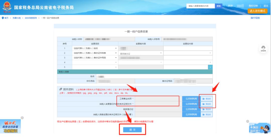Click the row 5 变更后内容 input field

click(186, 67)
